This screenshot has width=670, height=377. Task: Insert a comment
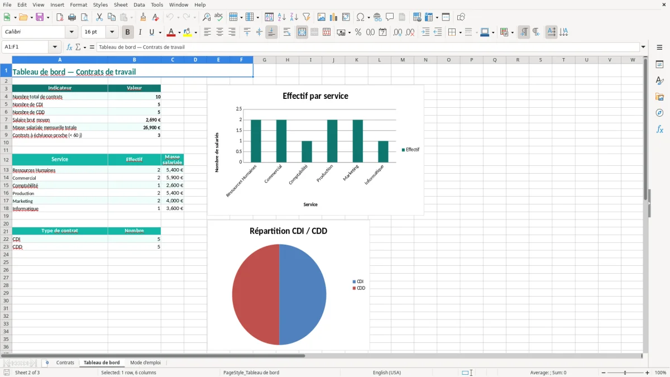coord(390,17)
